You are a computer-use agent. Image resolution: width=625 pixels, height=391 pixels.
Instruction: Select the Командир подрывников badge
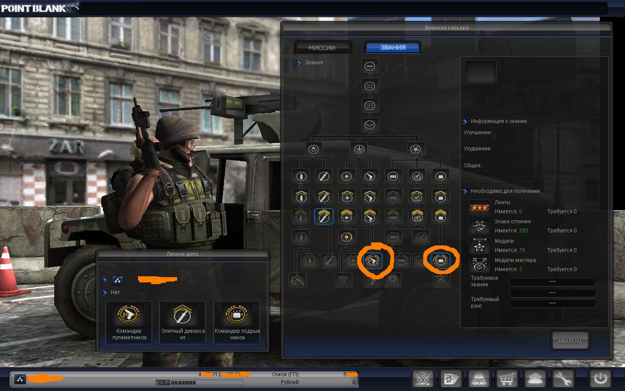tap(237, 322)
